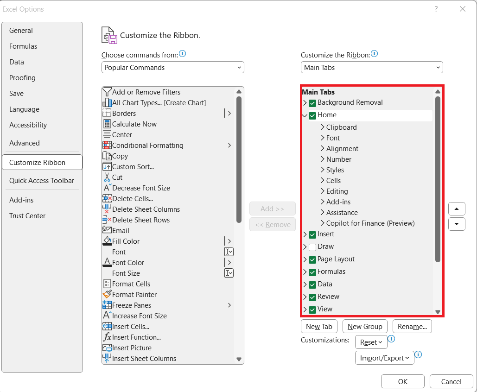Open the Popular Commands dropdown

(173, 67)
